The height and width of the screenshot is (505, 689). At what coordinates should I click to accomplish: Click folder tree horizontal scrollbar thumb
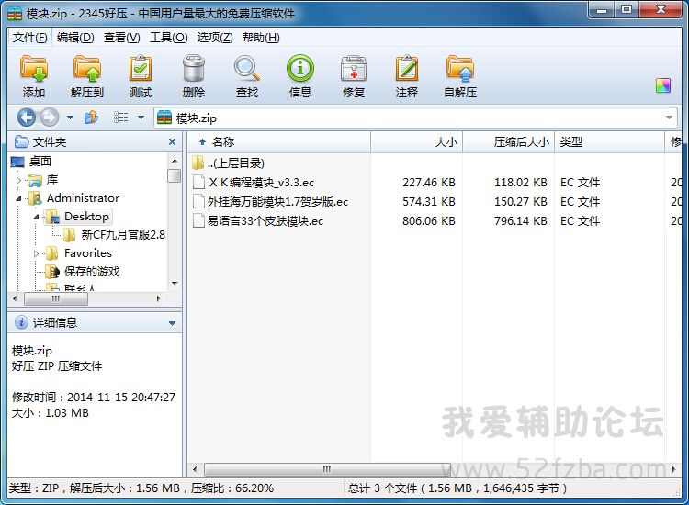point(56,299)
